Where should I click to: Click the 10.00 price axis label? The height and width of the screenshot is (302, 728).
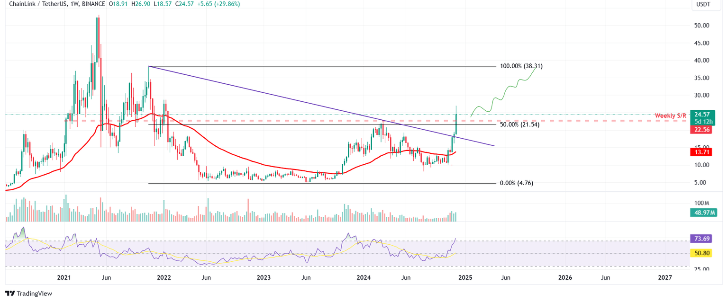coord(701,165)
